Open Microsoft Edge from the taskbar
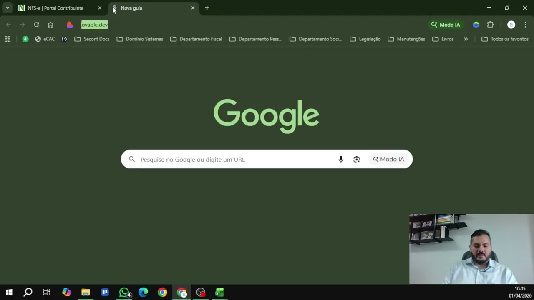Image resolution: width=534 pixels, height=300 pixels. pyautogui.click(x=143, y=292)
